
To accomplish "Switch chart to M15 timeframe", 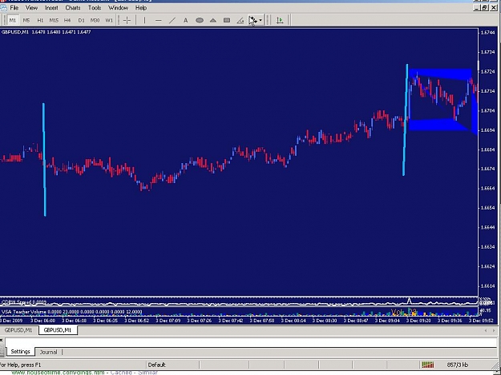I will [54, 21].
